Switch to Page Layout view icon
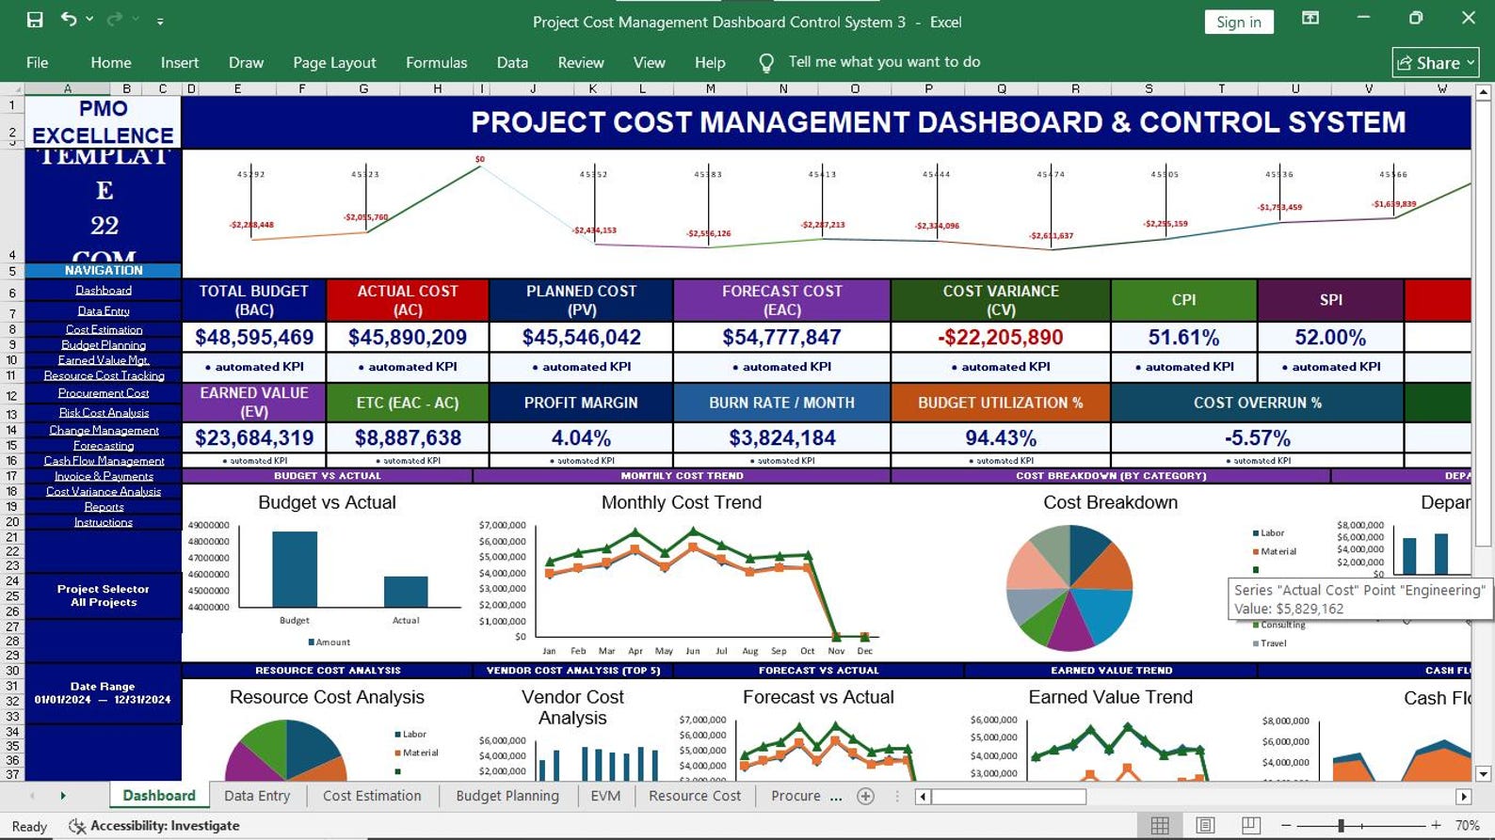This screenshot has height=840, width=1495. point(1205,825)
